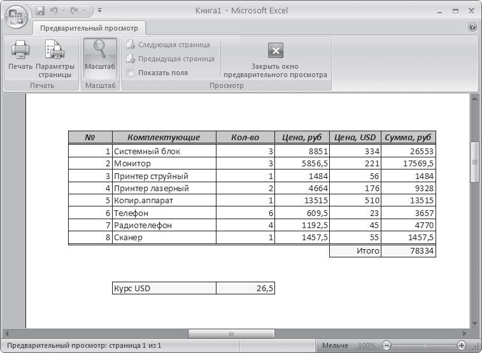Click the zoom in plus button
Screen dimensions: 482x353
click(462, 345)
